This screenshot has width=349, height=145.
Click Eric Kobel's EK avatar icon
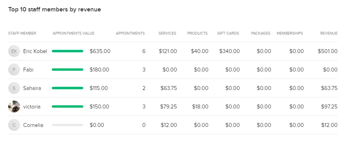click(x=14, y=51)
